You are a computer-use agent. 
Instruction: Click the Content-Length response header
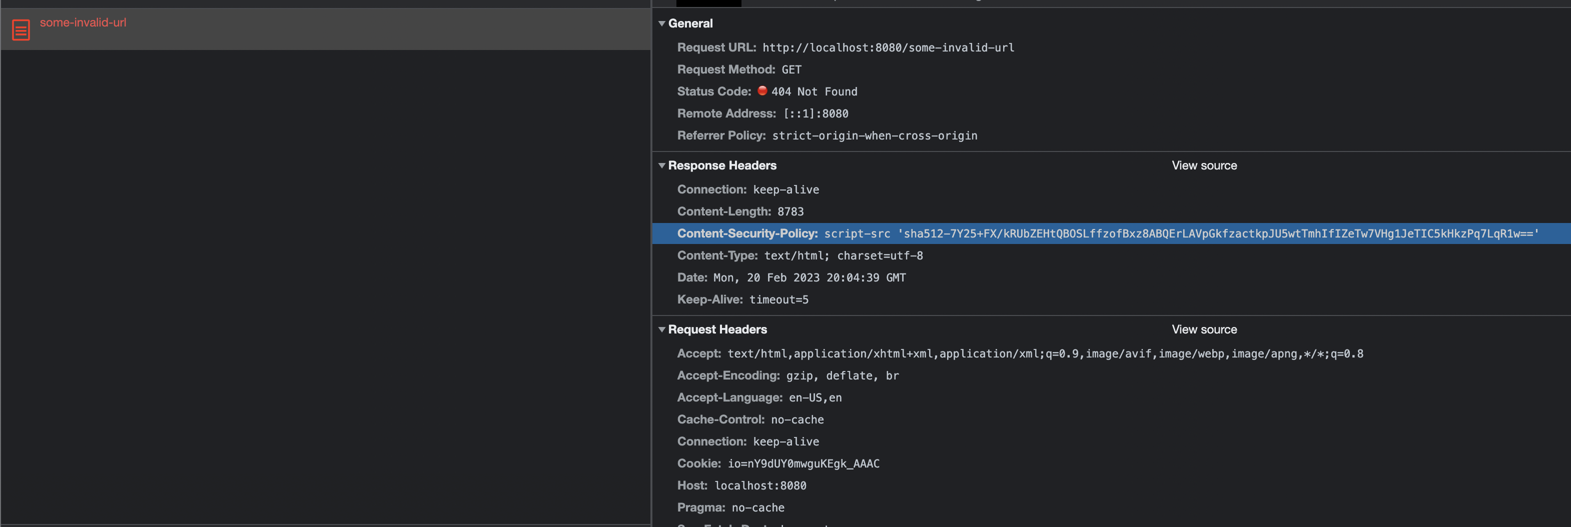(x=740, y=211)
